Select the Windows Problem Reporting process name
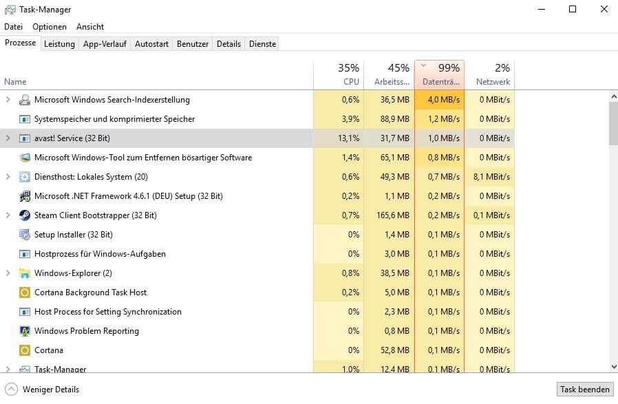Viewport: 618px width, 404px height. (87, 330)
